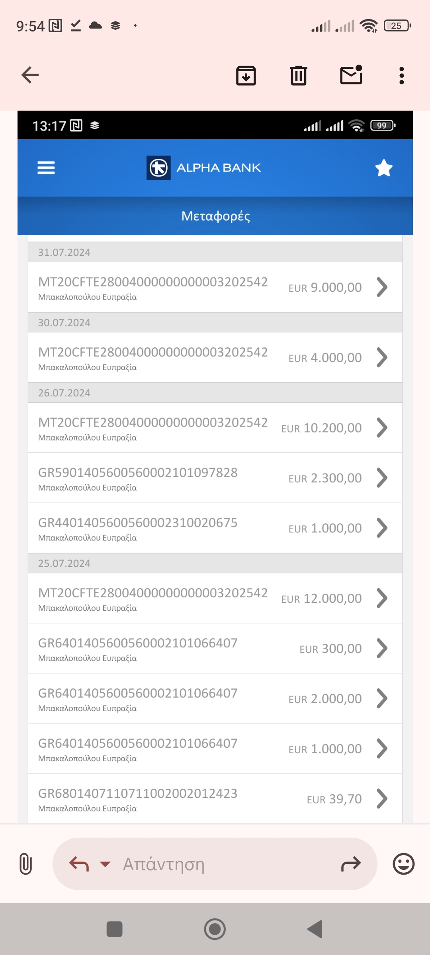Tap the reply arrow icon

click(79, 864)
